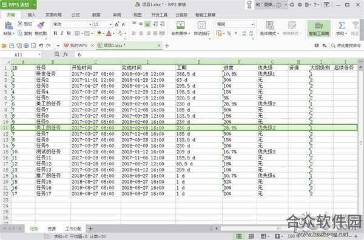This screenshot has width=364, height=240.
Task: Center text horizontally in ribbon
Action: [141, 33]
